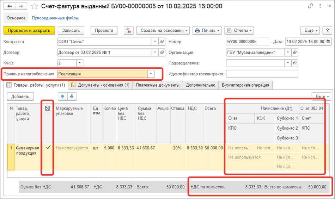Move row down with blue arrow

tap(72, 96)
